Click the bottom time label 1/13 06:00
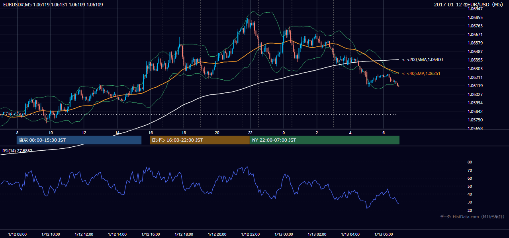 tap(384, 234)
